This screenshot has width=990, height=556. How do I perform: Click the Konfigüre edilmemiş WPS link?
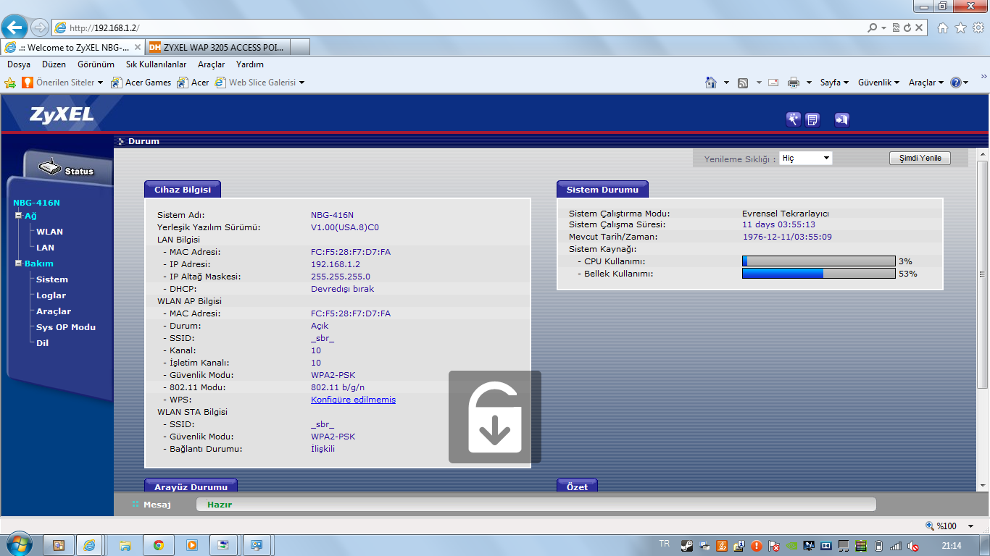click(x=353, y=400)
